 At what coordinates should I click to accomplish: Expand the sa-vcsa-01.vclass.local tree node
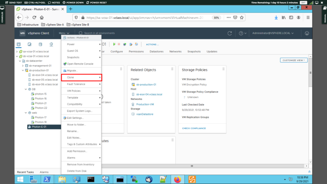(x=17, y=52)
